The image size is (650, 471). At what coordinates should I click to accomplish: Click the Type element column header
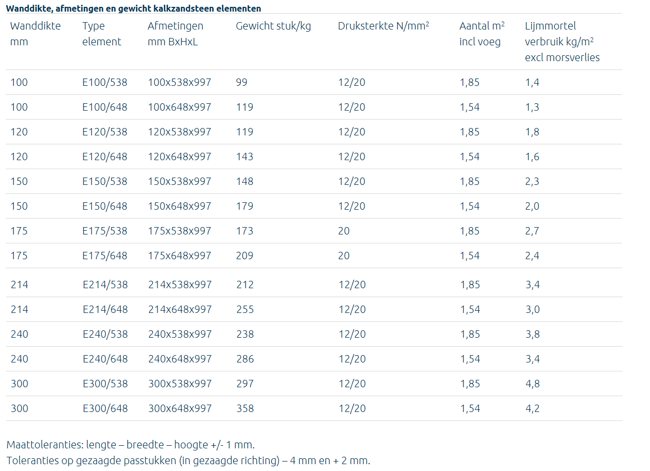[x=102, y=34]
